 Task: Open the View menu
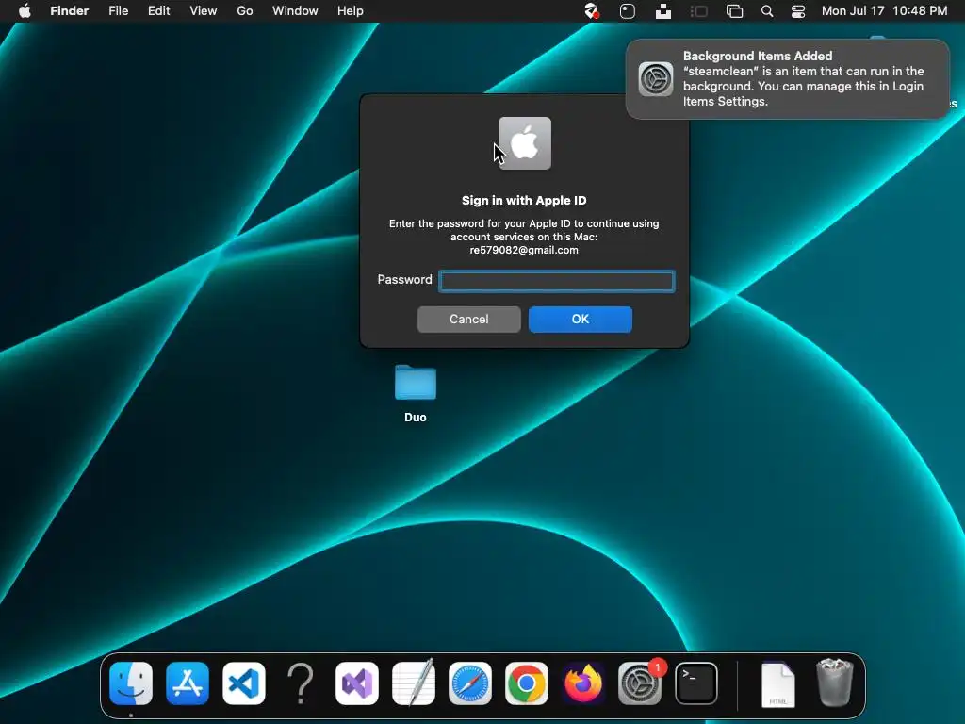click(204, 11)
